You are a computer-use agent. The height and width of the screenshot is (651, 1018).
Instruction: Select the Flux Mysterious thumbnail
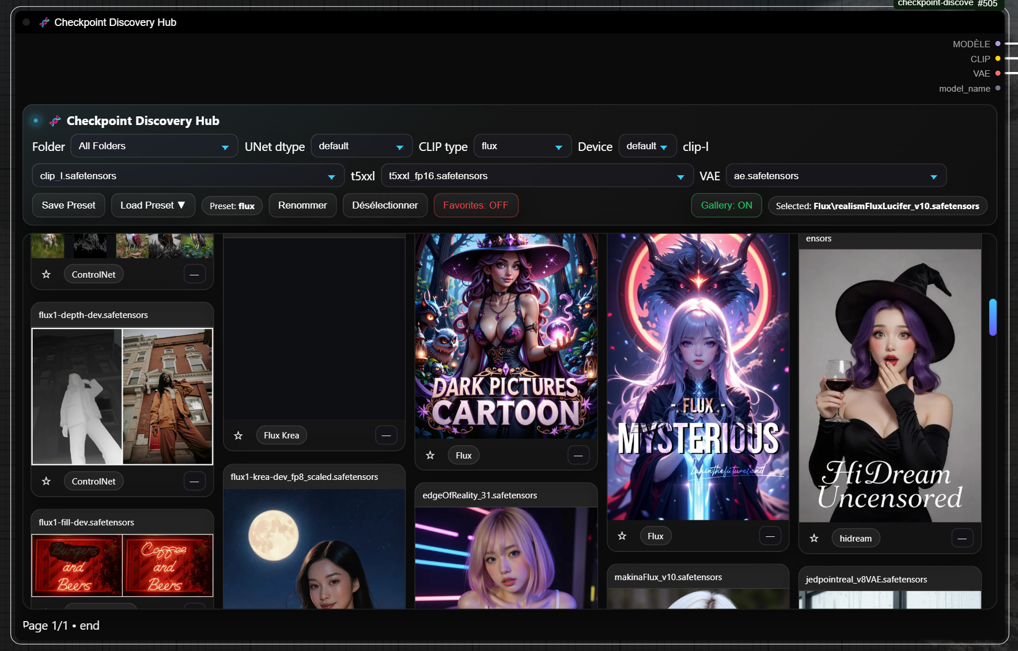click(698, 376)
